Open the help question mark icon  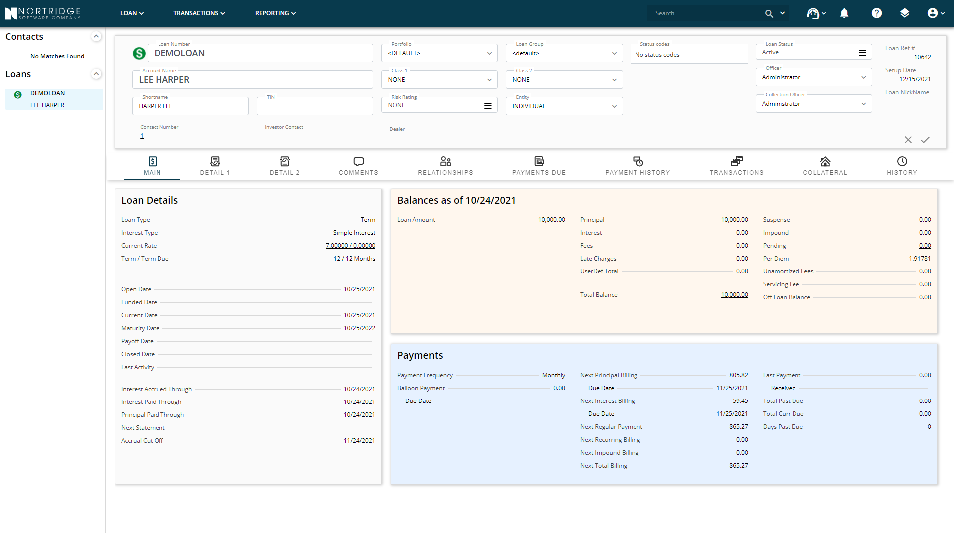(x=876, y=13)
